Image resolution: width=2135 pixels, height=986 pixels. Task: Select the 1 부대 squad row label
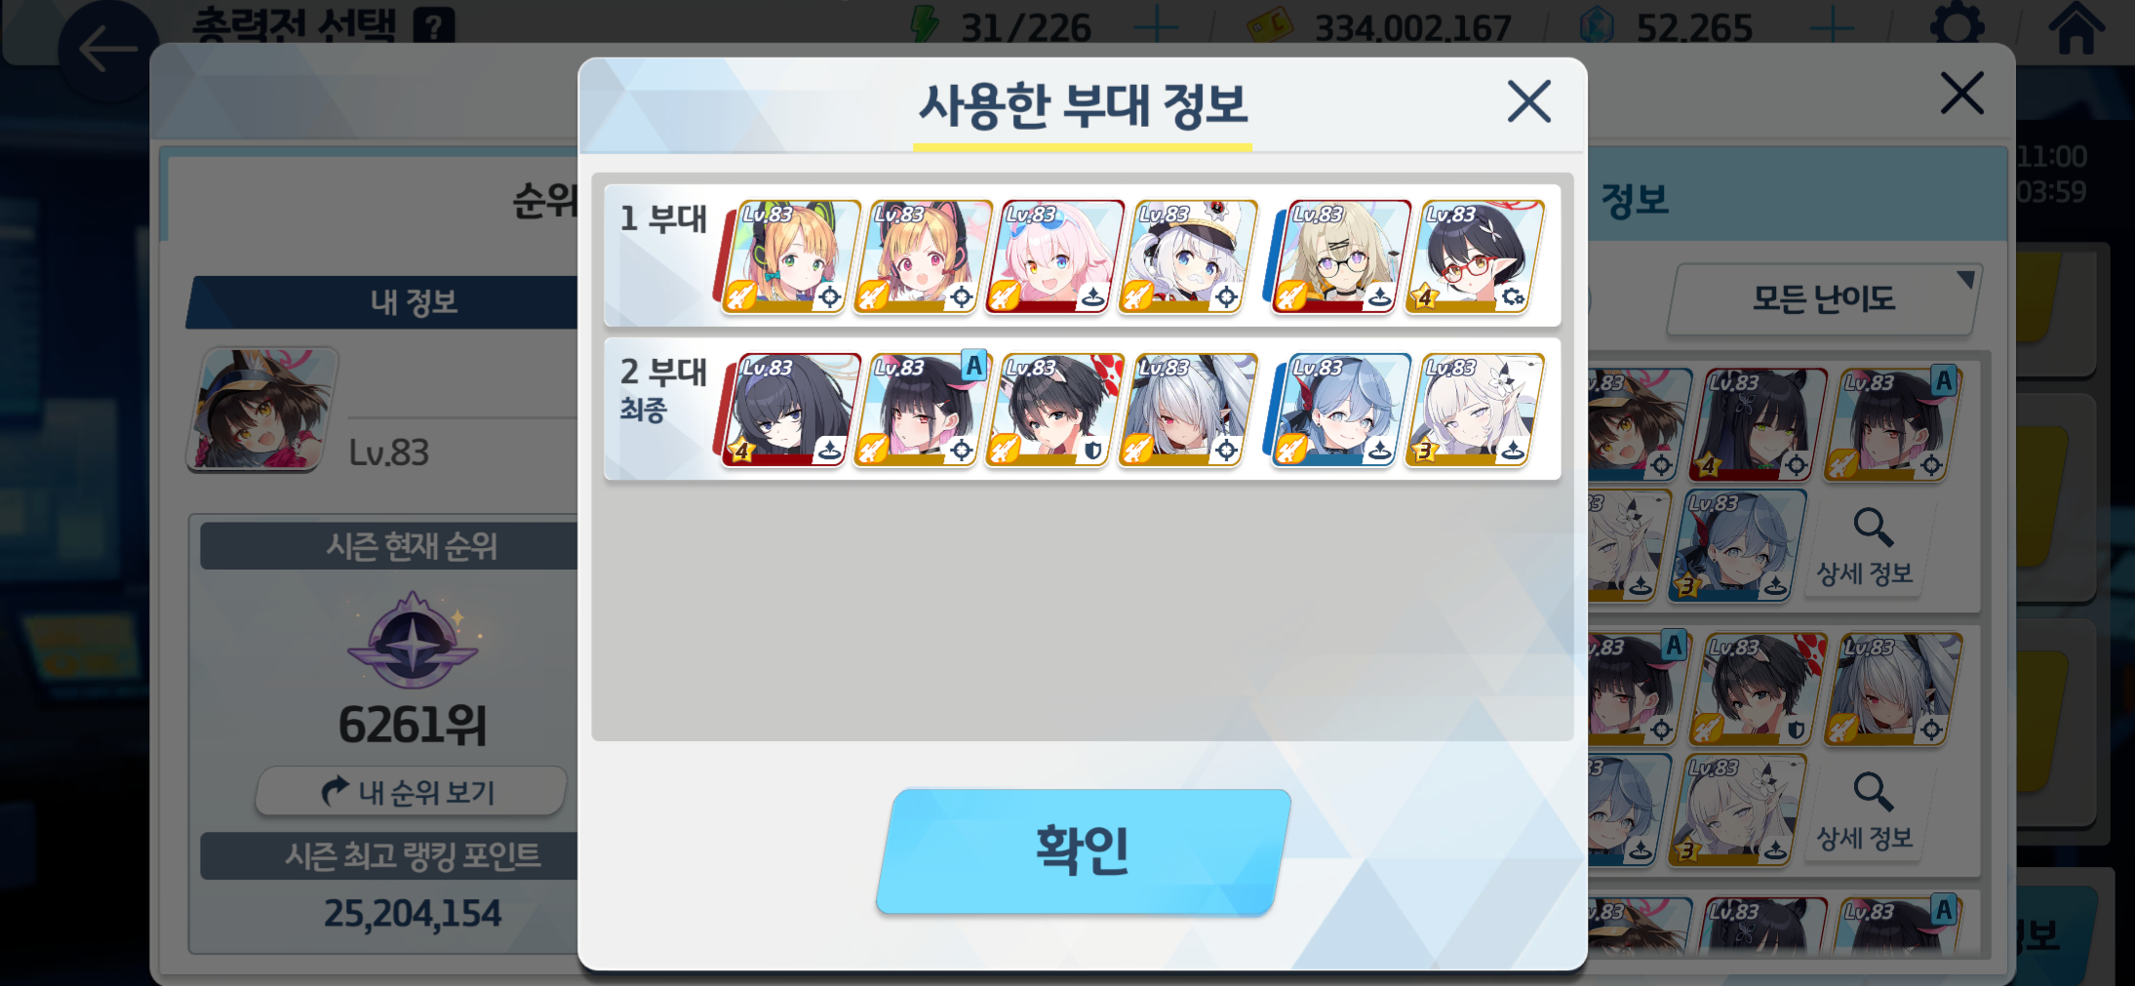coord(663,218)
